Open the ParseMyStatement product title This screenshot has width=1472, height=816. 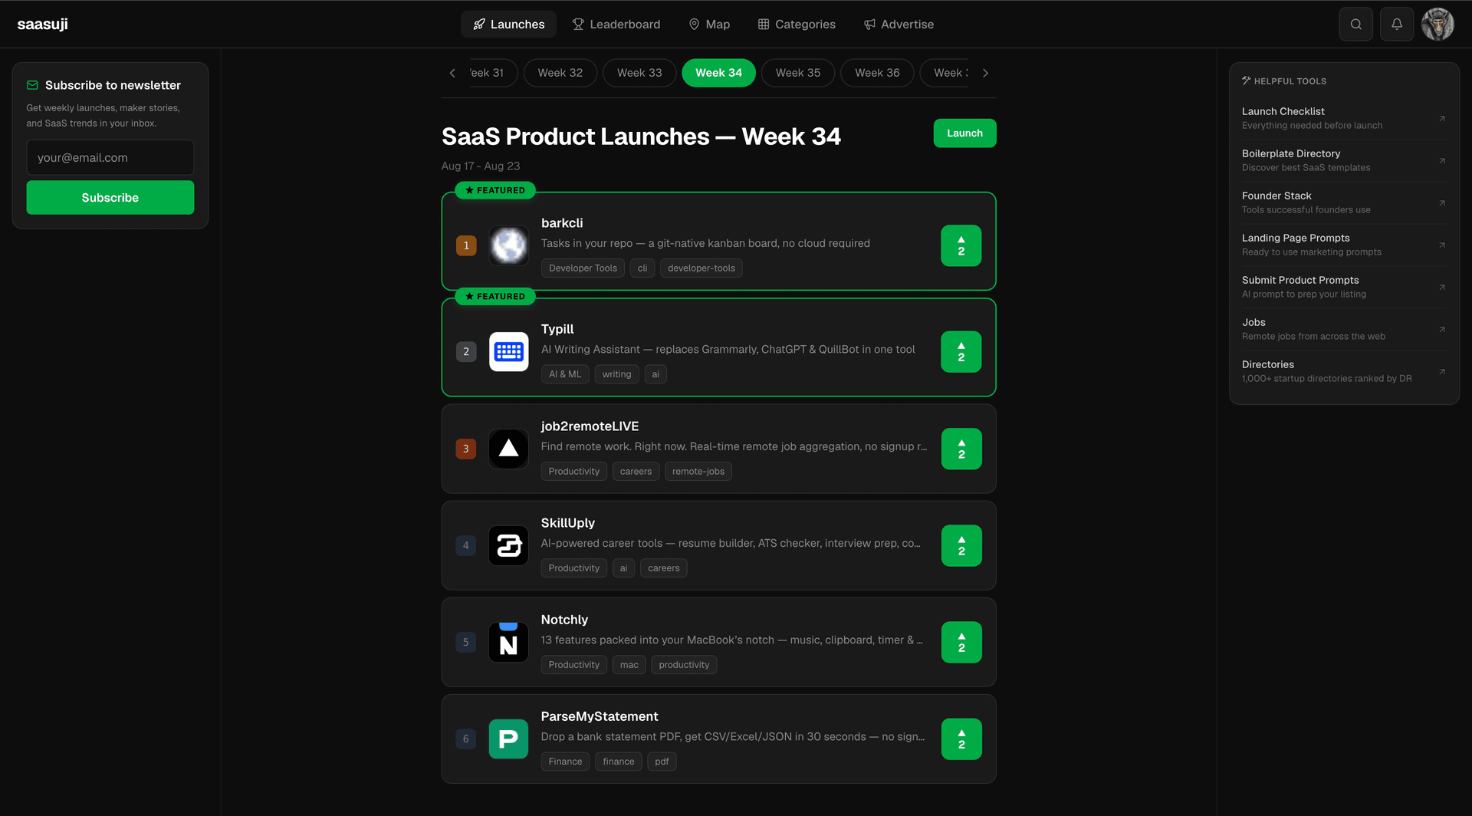(x=600, y=716)
